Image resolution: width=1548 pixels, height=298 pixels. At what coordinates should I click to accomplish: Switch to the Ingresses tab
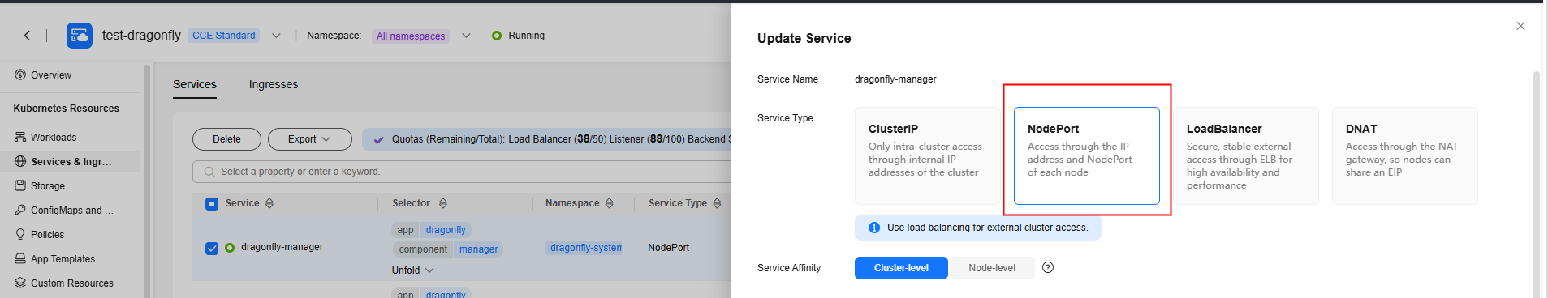(274, 84)
